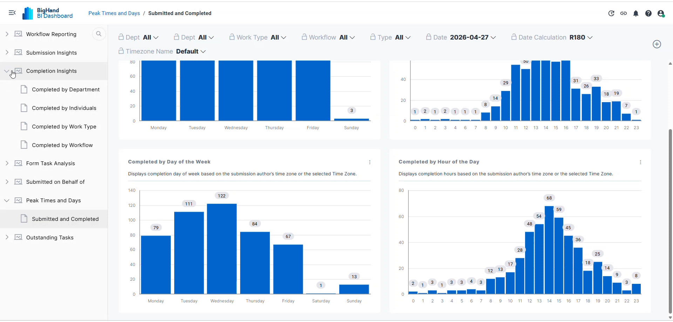The width and height of the screenshot is (673, 322).
Task: Go to Peak Times and Days breadcrumb
Action: (x=114, y=13)
